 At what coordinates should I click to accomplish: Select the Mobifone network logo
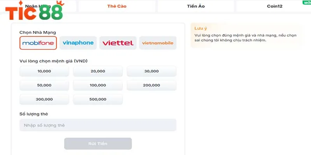tap(38, 43)
